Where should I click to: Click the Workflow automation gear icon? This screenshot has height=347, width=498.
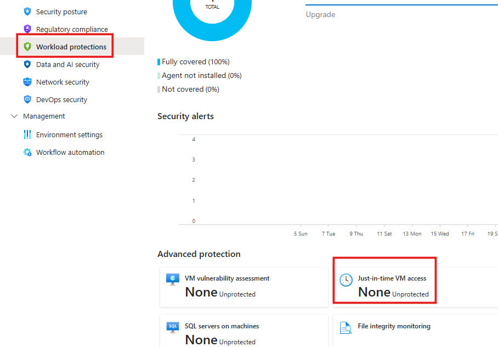[x=27, y=152]
